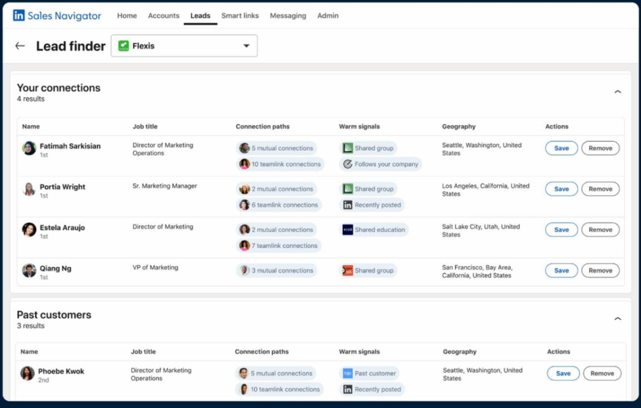This screenshot has height=408, width=641.
Task: Go to the Home tab
Action: 127,15
